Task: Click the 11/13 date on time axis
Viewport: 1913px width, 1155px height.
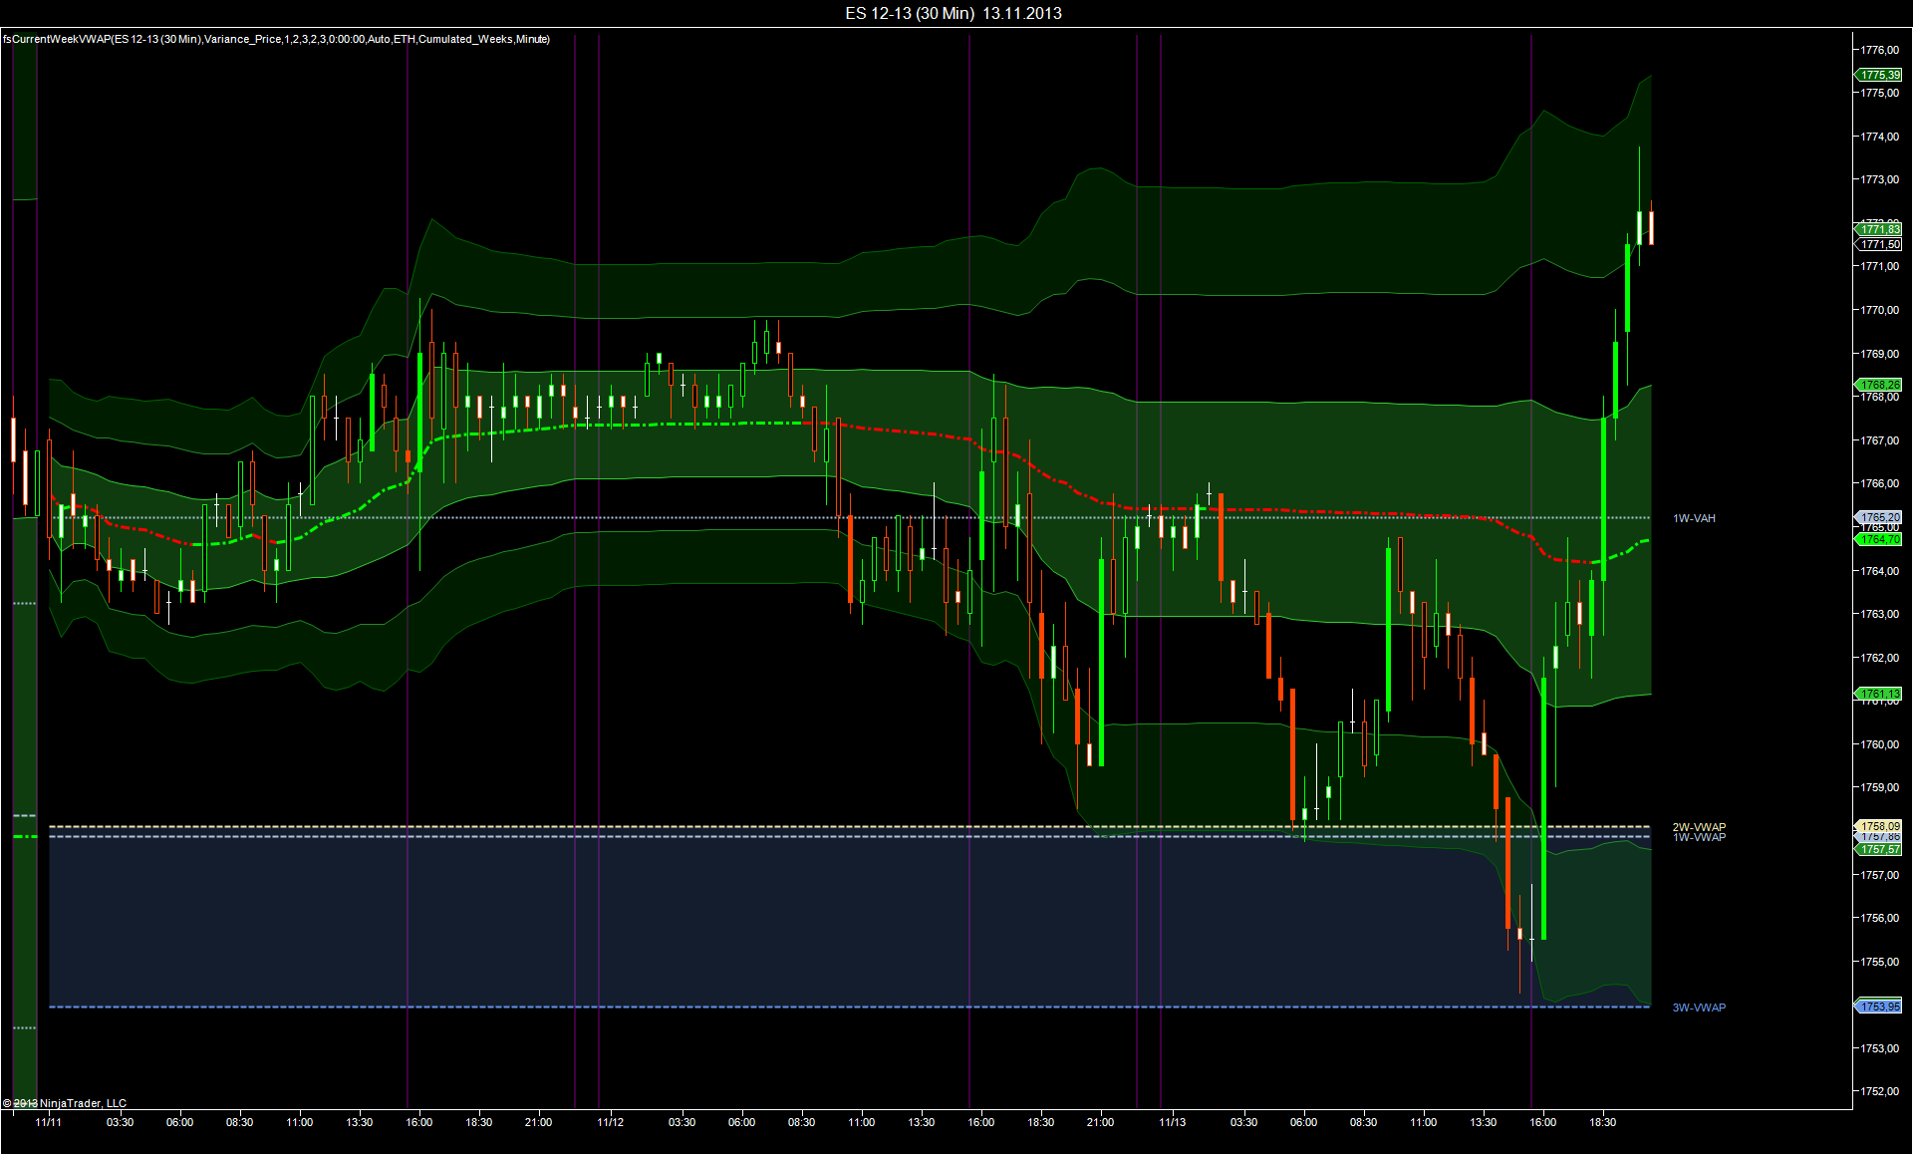Action: [1172, 1122]
